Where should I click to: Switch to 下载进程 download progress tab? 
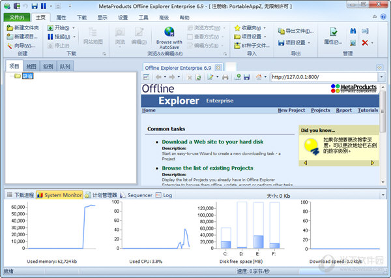(20, 195)
